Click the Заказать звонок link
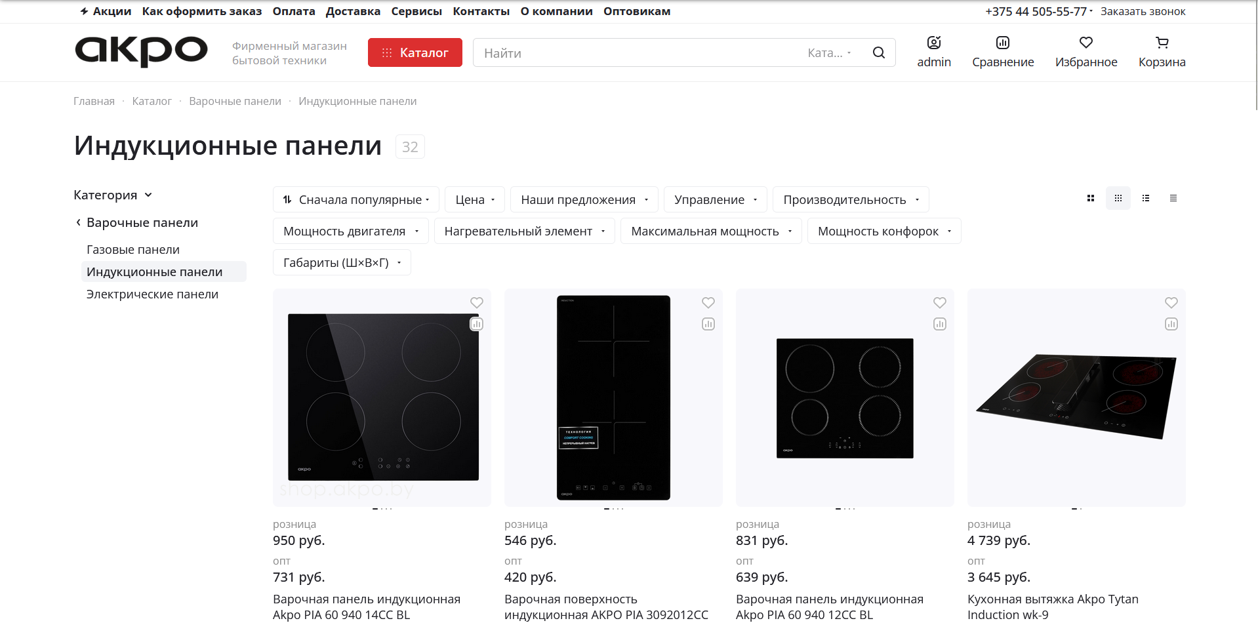The width and height of the screenshot is (1258, 623). coord(1143,11)
